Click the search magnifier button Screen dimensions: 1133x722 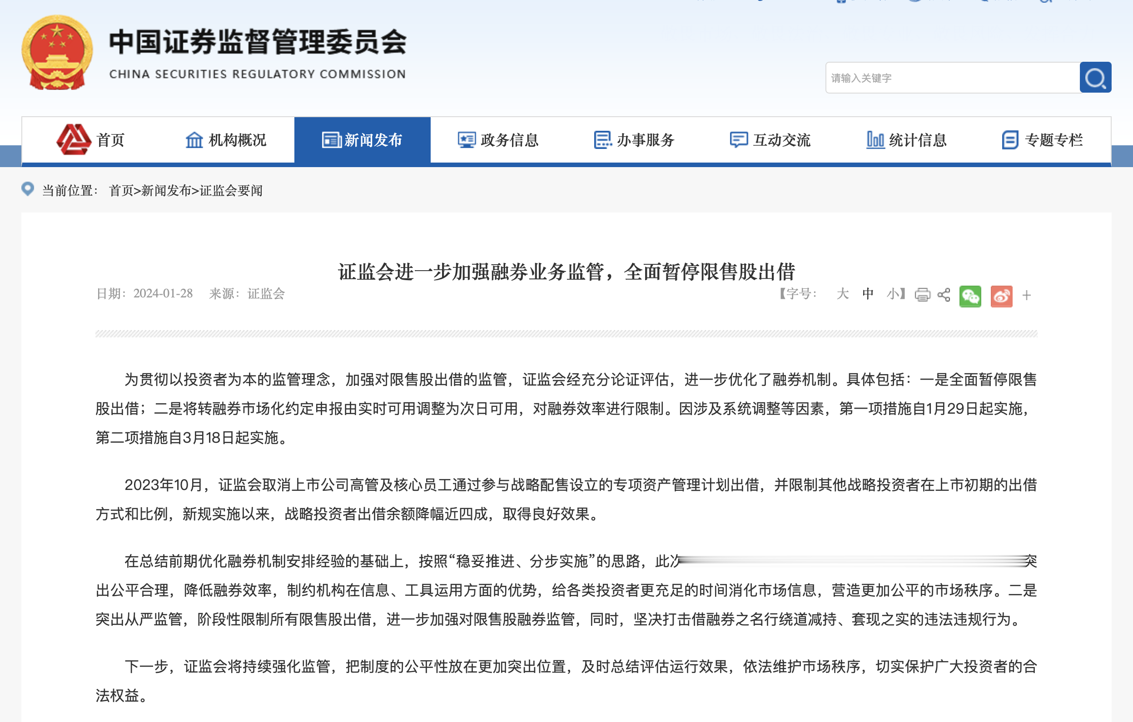(x=1095, y=78)
